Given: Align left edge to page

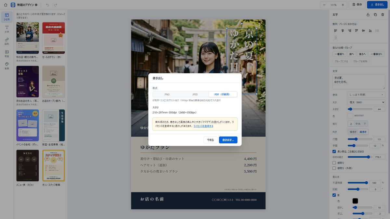Looking at the screenshot, I should (x=336, y=31).
